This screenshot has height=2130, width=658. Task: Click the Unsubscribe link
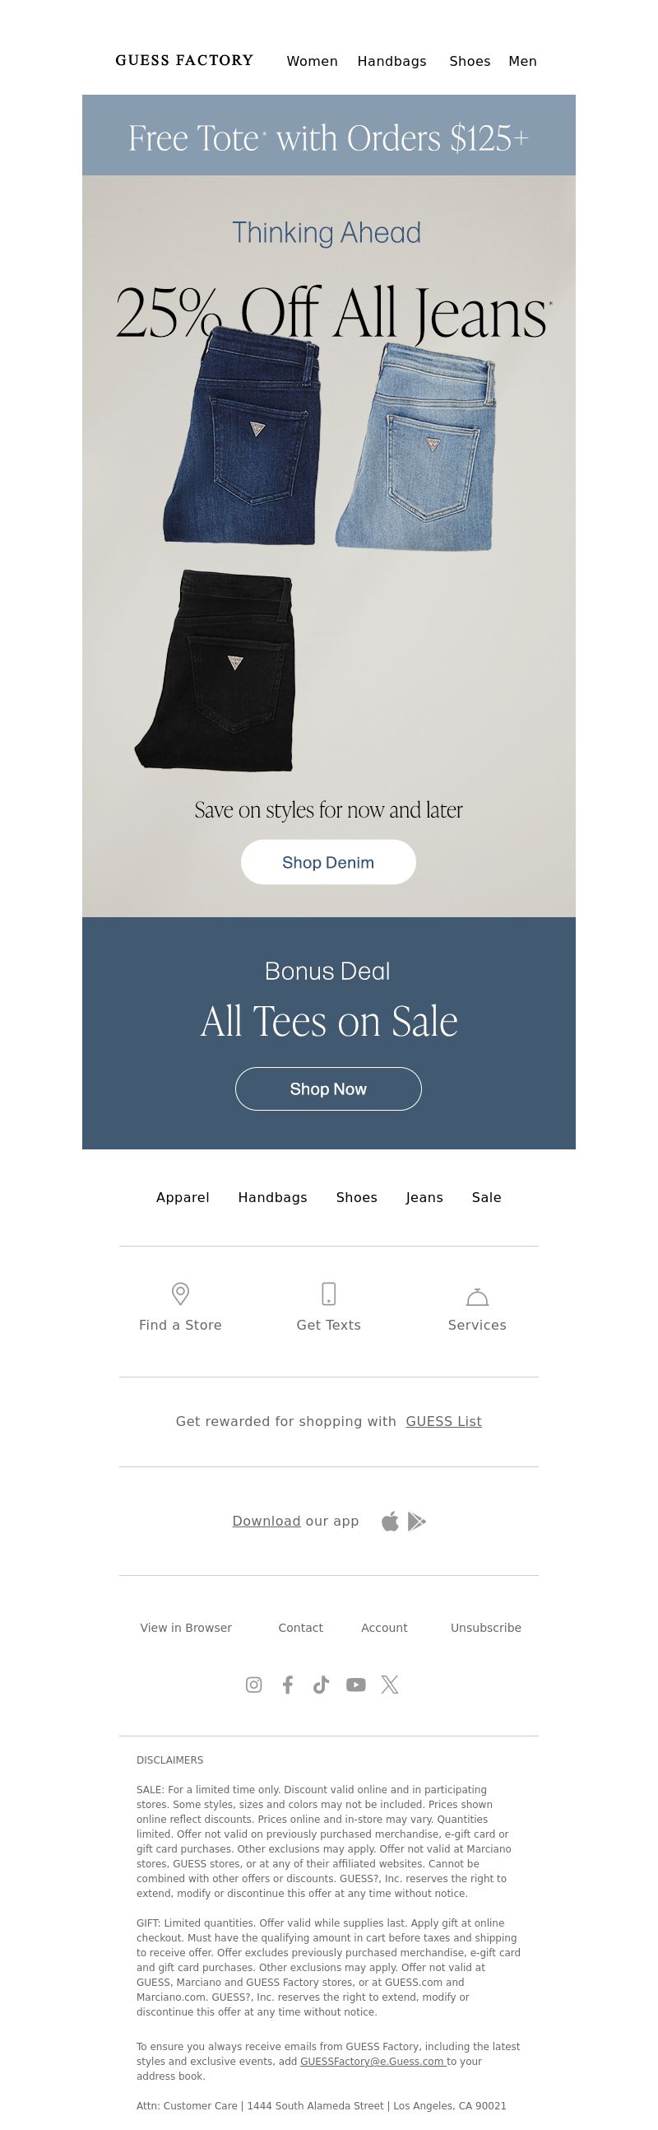point(485,1627)
